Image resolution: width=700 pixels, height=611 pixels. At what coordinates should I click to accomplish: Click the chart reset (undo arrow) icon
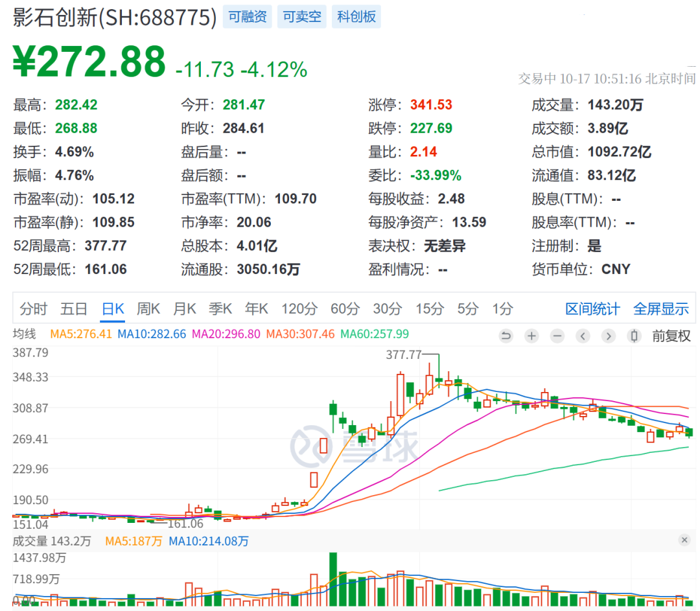(x=506, y=336)
